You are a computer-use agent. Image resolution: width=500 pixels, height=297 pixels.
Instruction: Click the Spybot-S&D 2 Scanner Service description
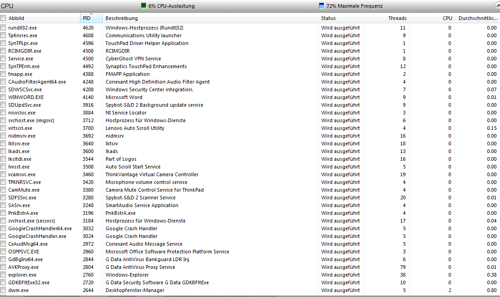point(140,198)
